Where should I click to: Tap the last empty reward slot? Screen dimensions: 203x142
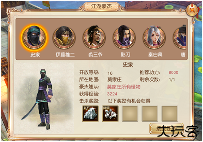coord(170,114)
